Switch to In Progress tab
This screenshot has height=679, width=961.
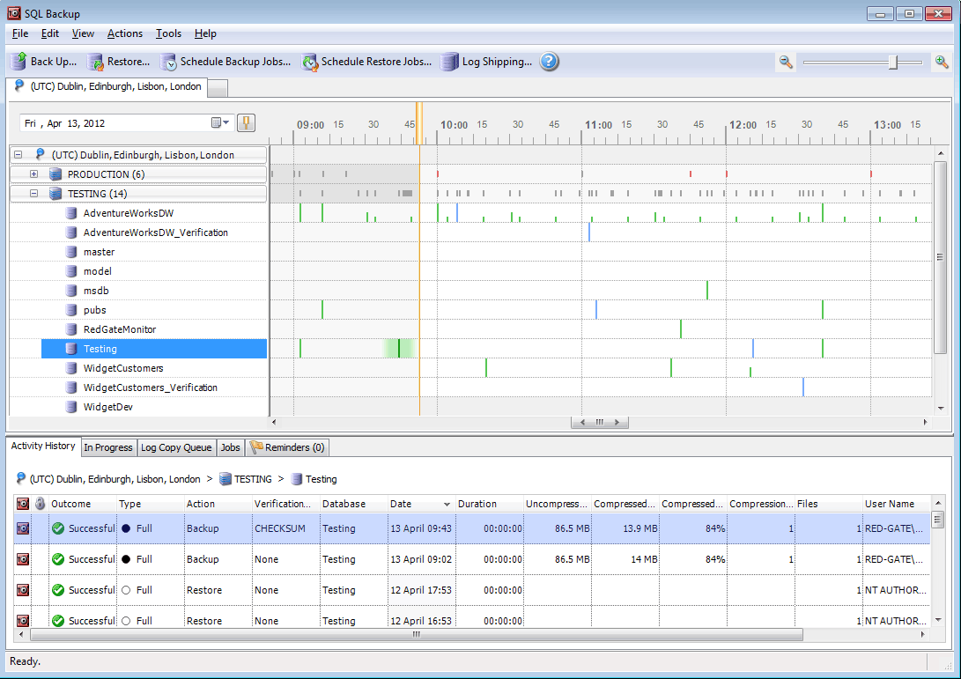pos(107,447)
